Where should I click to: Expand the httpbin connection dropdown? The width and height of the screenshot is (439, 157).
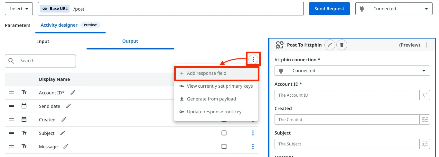(352, 71)
